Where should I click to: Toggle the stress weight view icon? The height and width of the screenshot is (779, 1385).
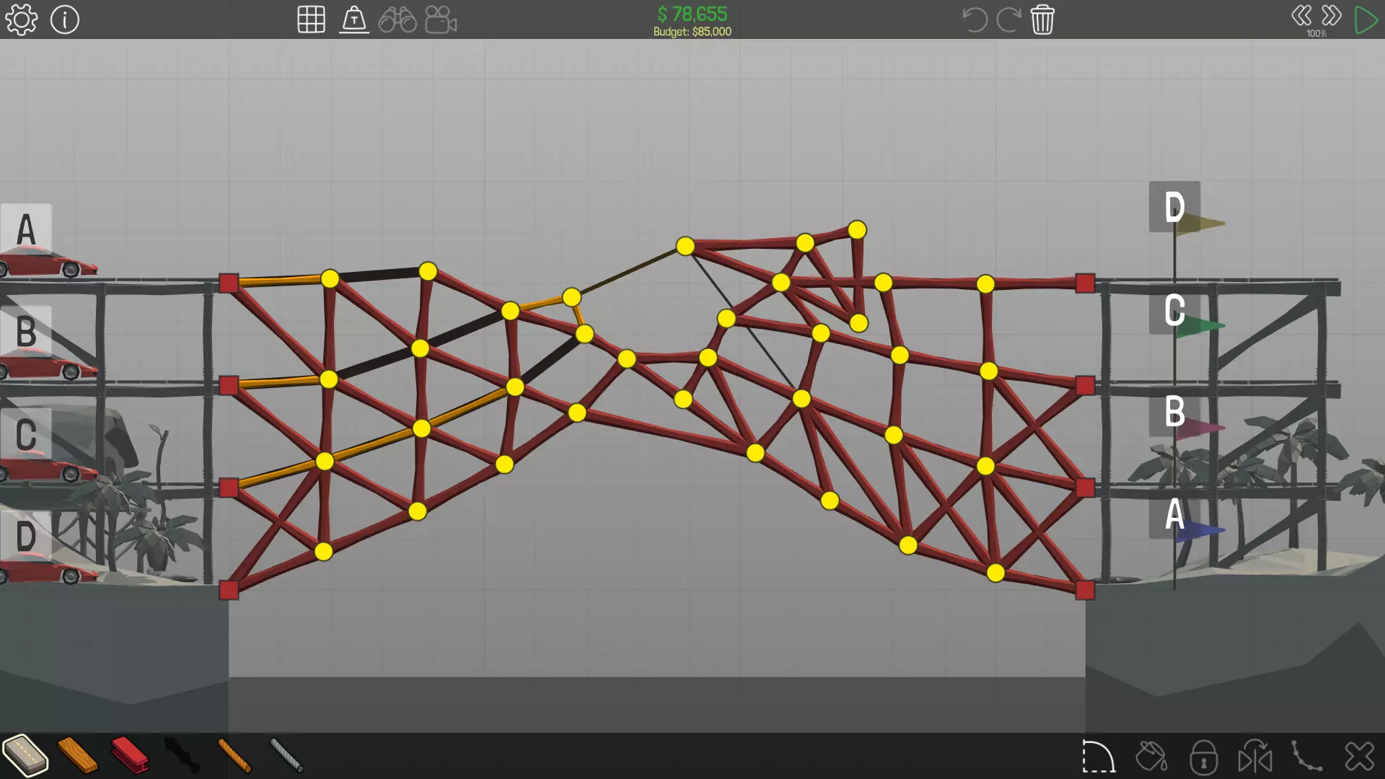[x=354, y=19]
